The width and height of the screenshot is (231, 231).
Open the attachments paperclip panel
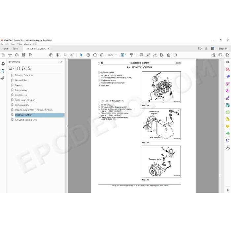coord(3,78)
